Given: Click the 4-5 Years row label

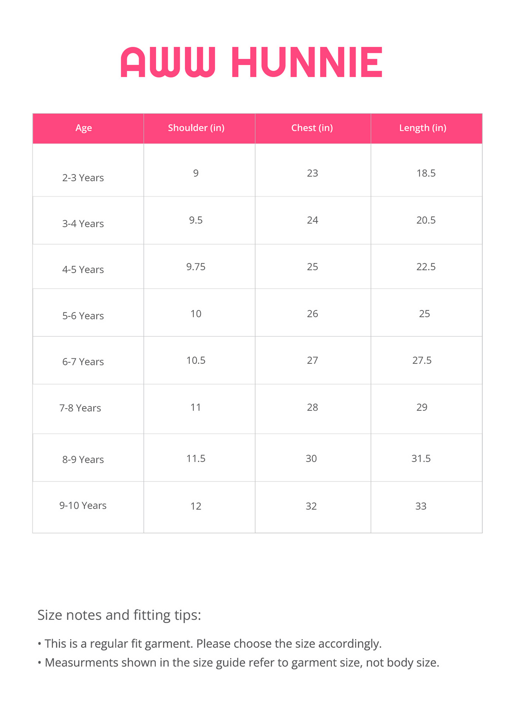Looking at the screenshot, I should 83,269.
